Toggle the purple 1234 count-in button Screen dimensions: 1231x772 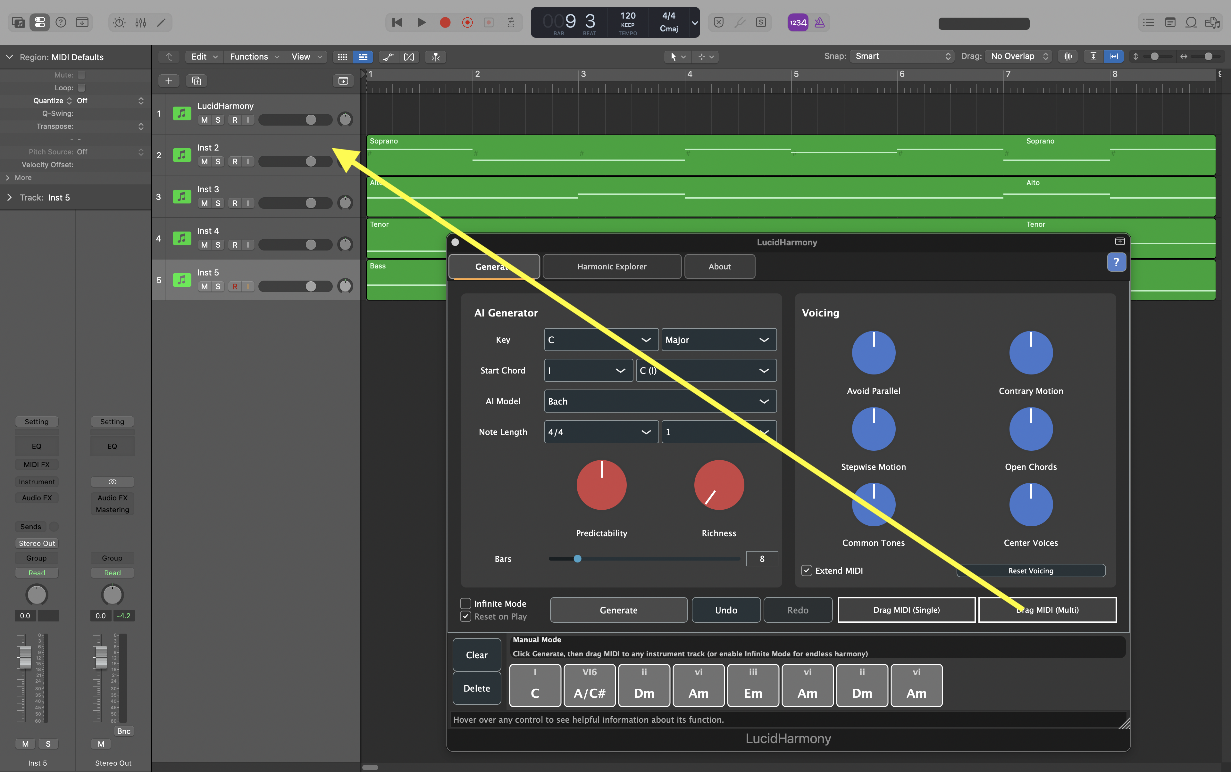click(798, 22)
